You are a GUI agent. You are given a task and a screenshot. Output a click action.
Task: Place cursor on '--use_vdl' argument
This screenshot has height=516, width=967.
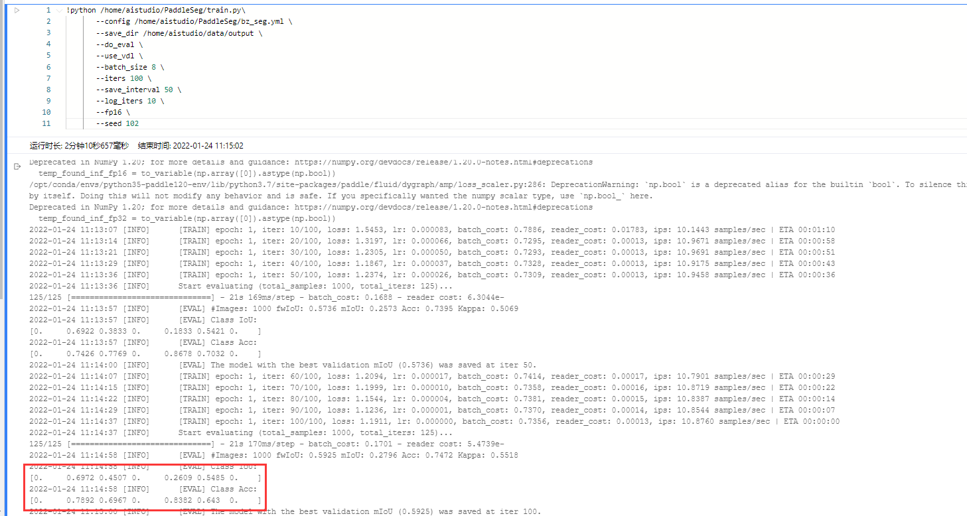click(119, 56)
